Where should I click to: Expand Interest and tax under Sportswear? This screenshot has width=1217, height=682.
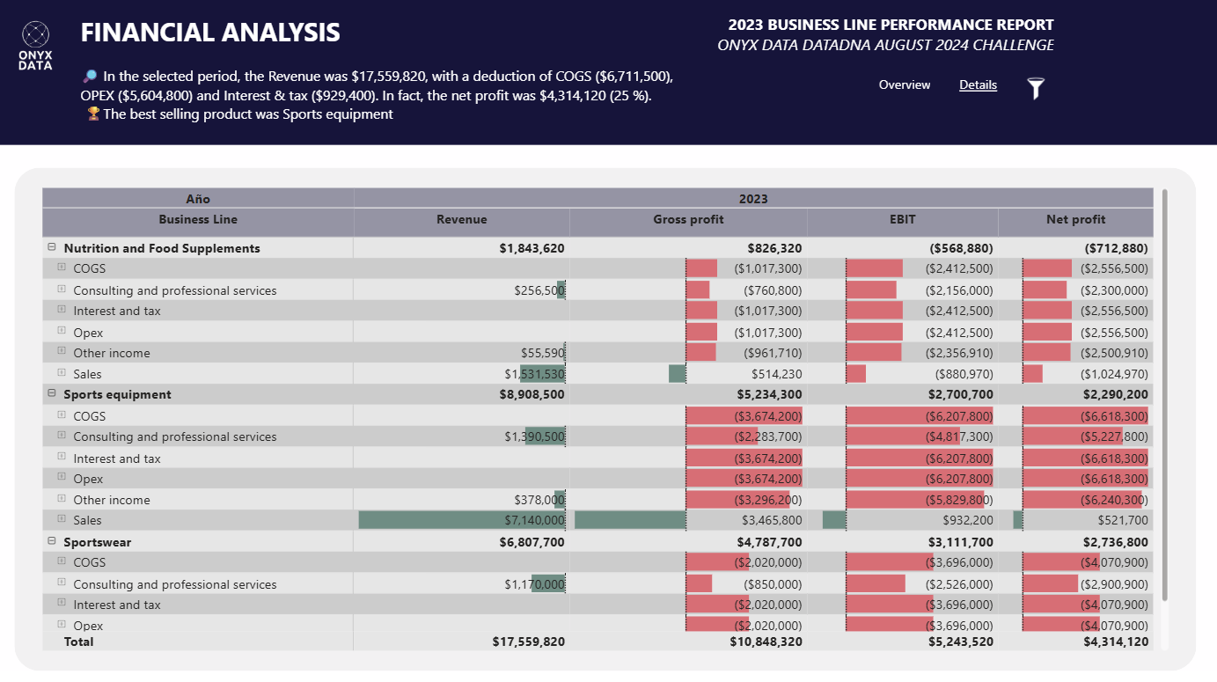pyautogui.click(x=62, y=603)
